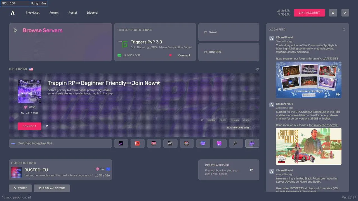This screenshot has height=201, width=358.
Task: Click the roleplay tag
Action: point(211,120)
